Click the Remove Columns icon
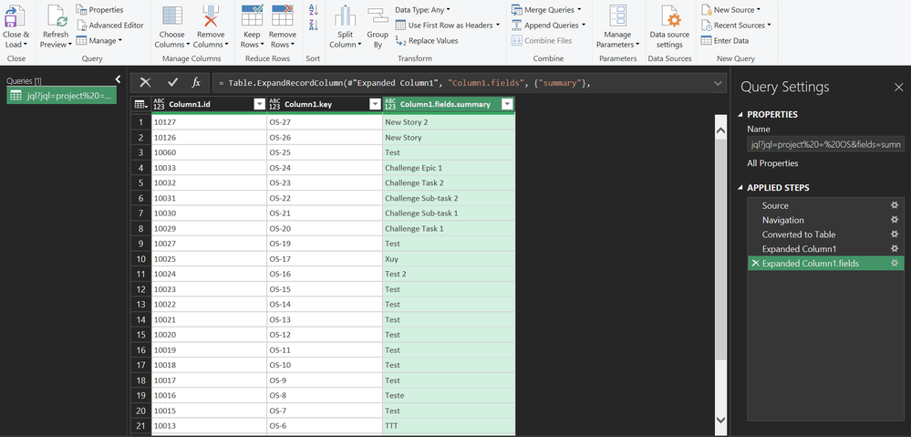The image size is (911, 437). click(211, 16)
